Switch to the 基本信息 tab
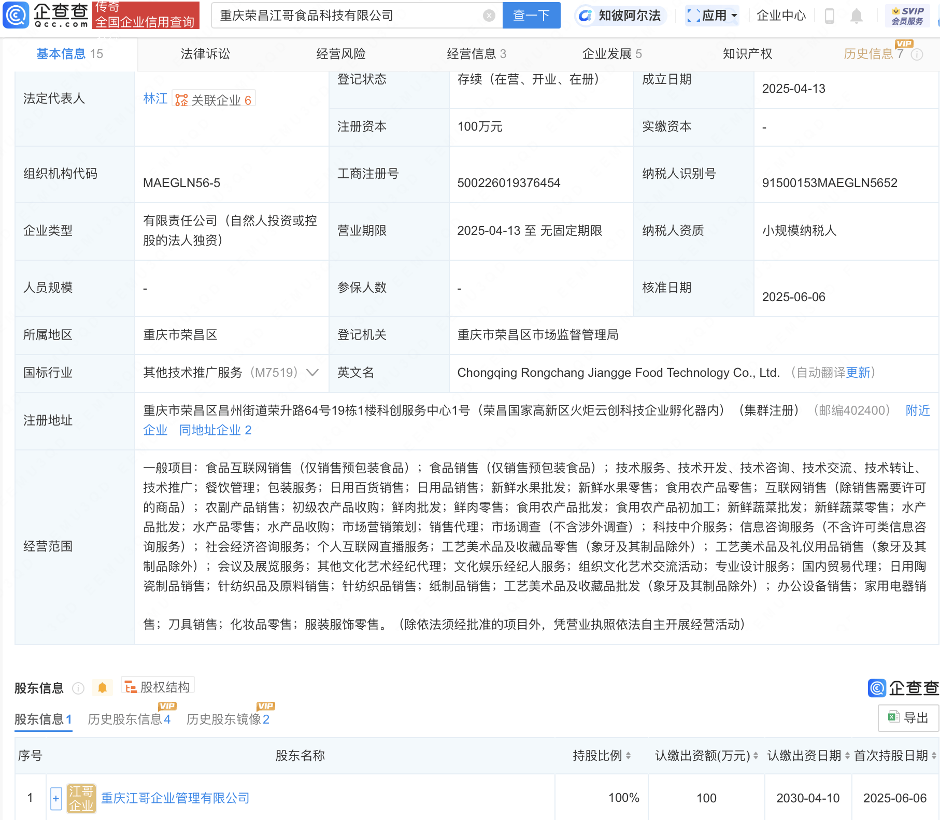 (69, 54)
